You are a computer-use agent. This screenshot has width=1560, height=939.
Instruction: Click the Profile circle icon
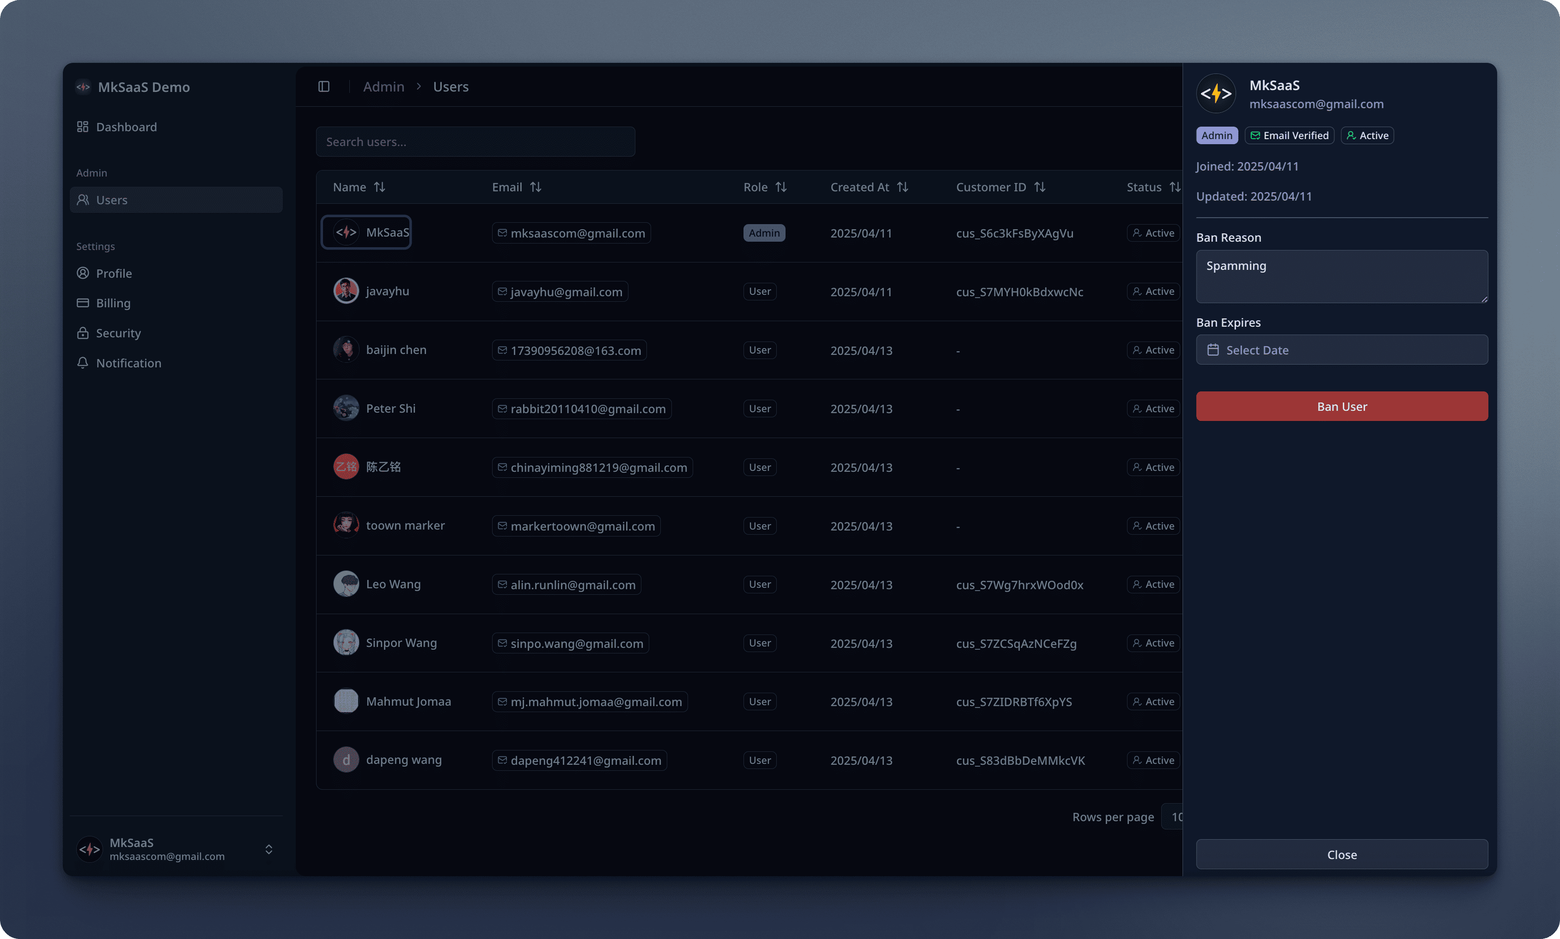pos(83,274)
